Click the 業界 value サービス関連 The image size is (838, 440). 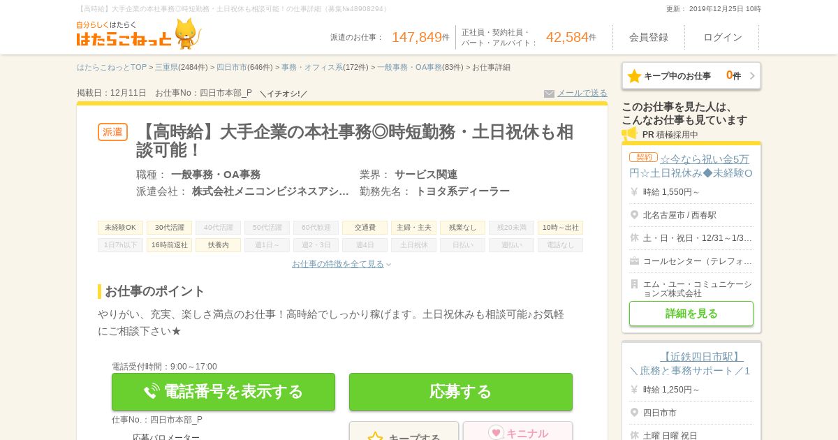click(426, 175)
